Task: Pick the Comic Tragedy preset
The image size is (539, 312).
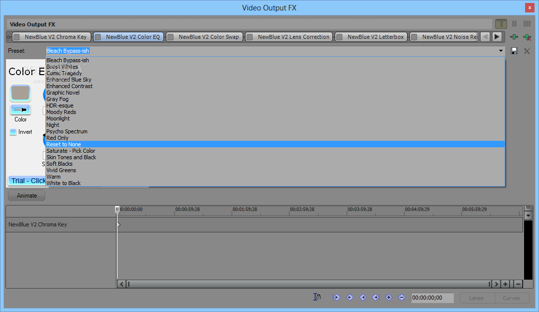Action: click(275, 73)
